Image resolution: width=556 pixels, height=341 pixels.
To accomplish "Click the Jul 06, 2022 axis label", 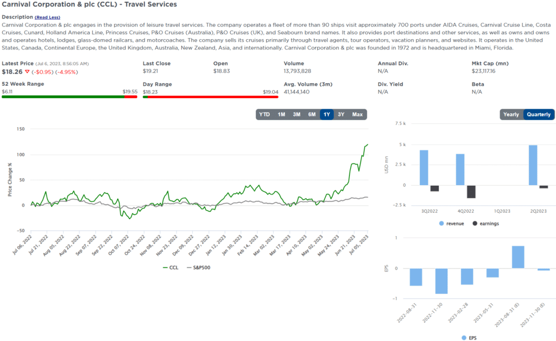I will coord(22,245).
